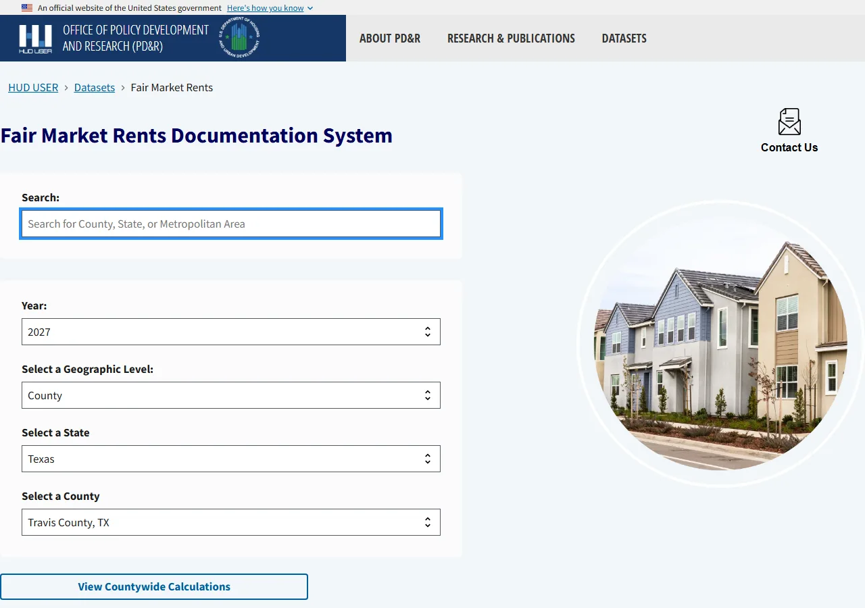Click the townhouses circular image

[721, 344]
